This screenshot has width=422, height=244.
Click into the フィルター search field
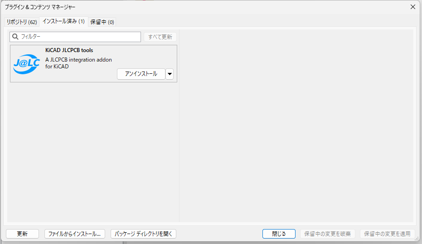tap(75, 37)
